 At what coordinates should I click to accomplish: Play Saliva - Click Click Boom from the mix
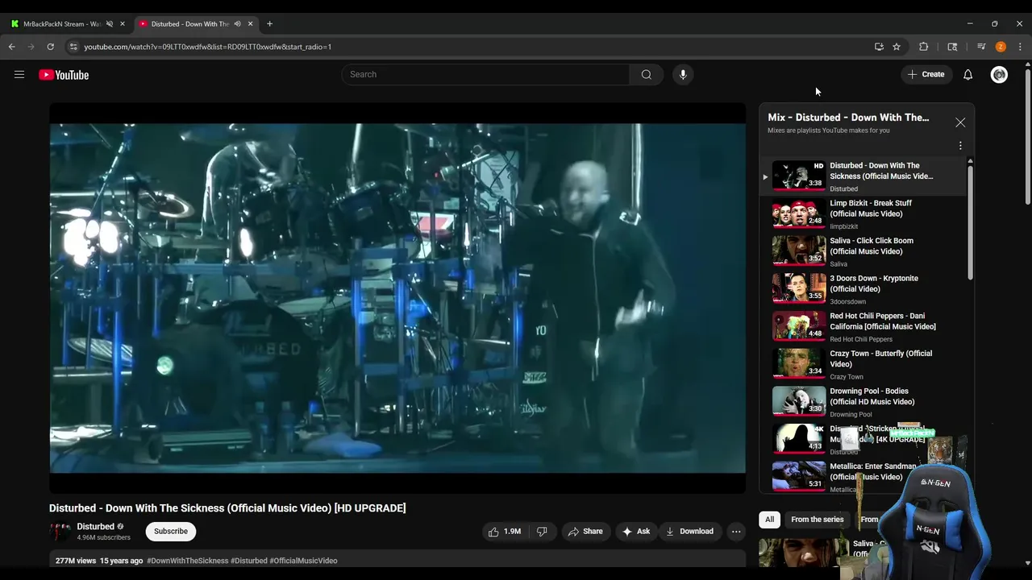click(x=863, y=251)
